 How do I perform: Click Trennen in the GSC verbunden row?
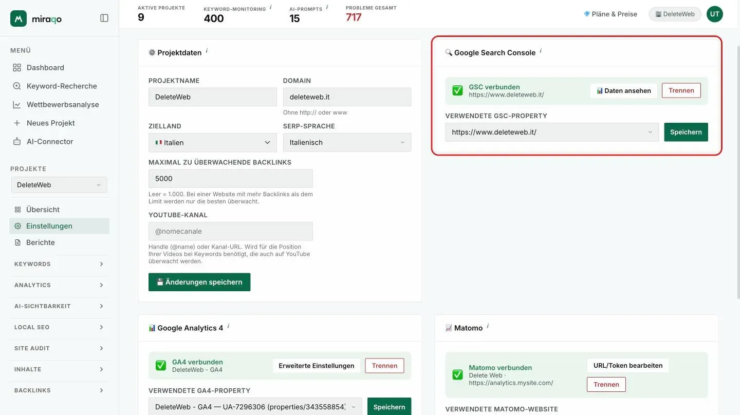681,90
